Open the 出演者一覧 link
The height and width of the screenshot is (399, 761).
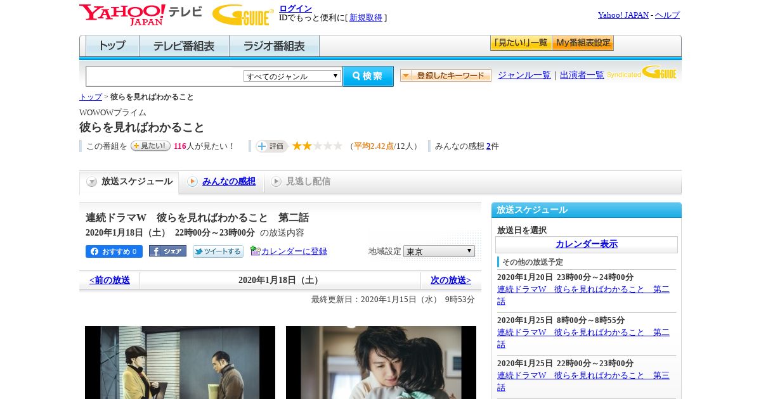582,75
